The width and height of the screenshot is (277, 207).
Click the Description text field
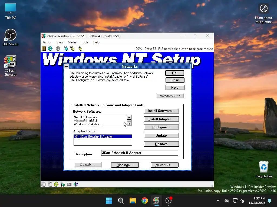pyautogui.click(x=140, y=153)
